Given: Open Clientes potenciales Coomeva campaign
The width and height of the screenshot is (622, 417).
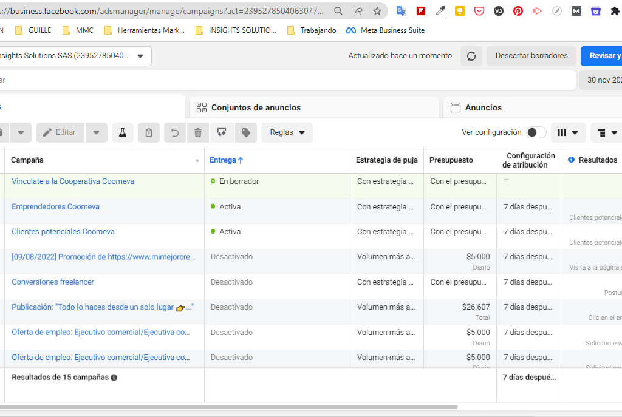Looking at the screenshot, I should [63, 231].
